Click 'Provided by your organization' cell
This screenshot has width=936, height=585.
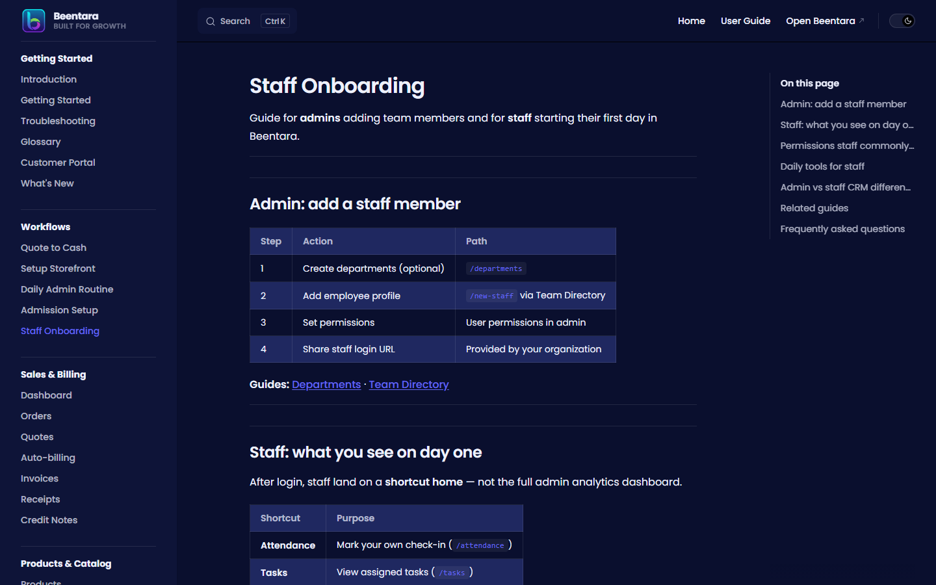[x=536, y=349]
